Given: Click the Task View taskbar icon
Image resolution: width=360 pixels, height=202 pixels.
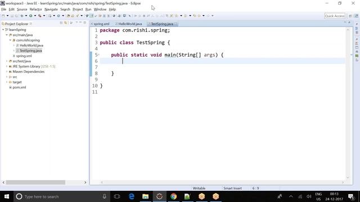Looking at the screenshot, I should coord(117,196).
